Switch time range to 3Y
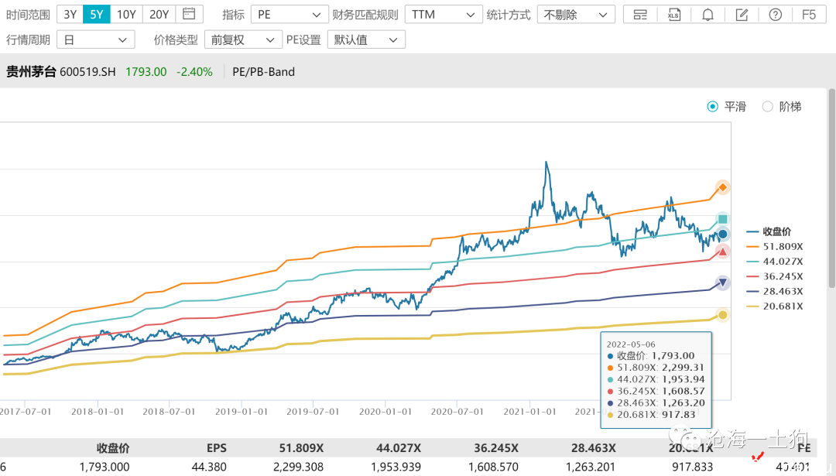Viewport: 836px width, 476px height. pyautogui.click(x=70, y=15)
